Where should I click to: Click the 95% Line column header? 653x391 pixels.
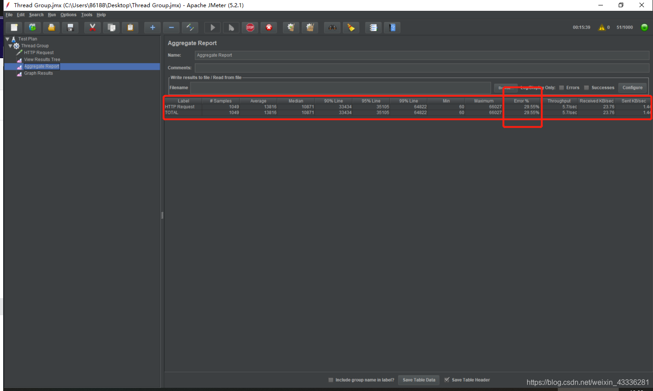click(x=371, y=101)
